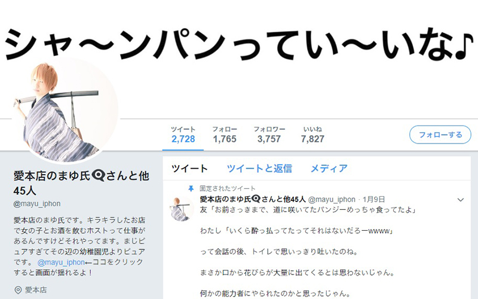This screenshot has height=299, width=478.
Task: Open the ツイート count 2,728 stat
Action: [183, 135]
